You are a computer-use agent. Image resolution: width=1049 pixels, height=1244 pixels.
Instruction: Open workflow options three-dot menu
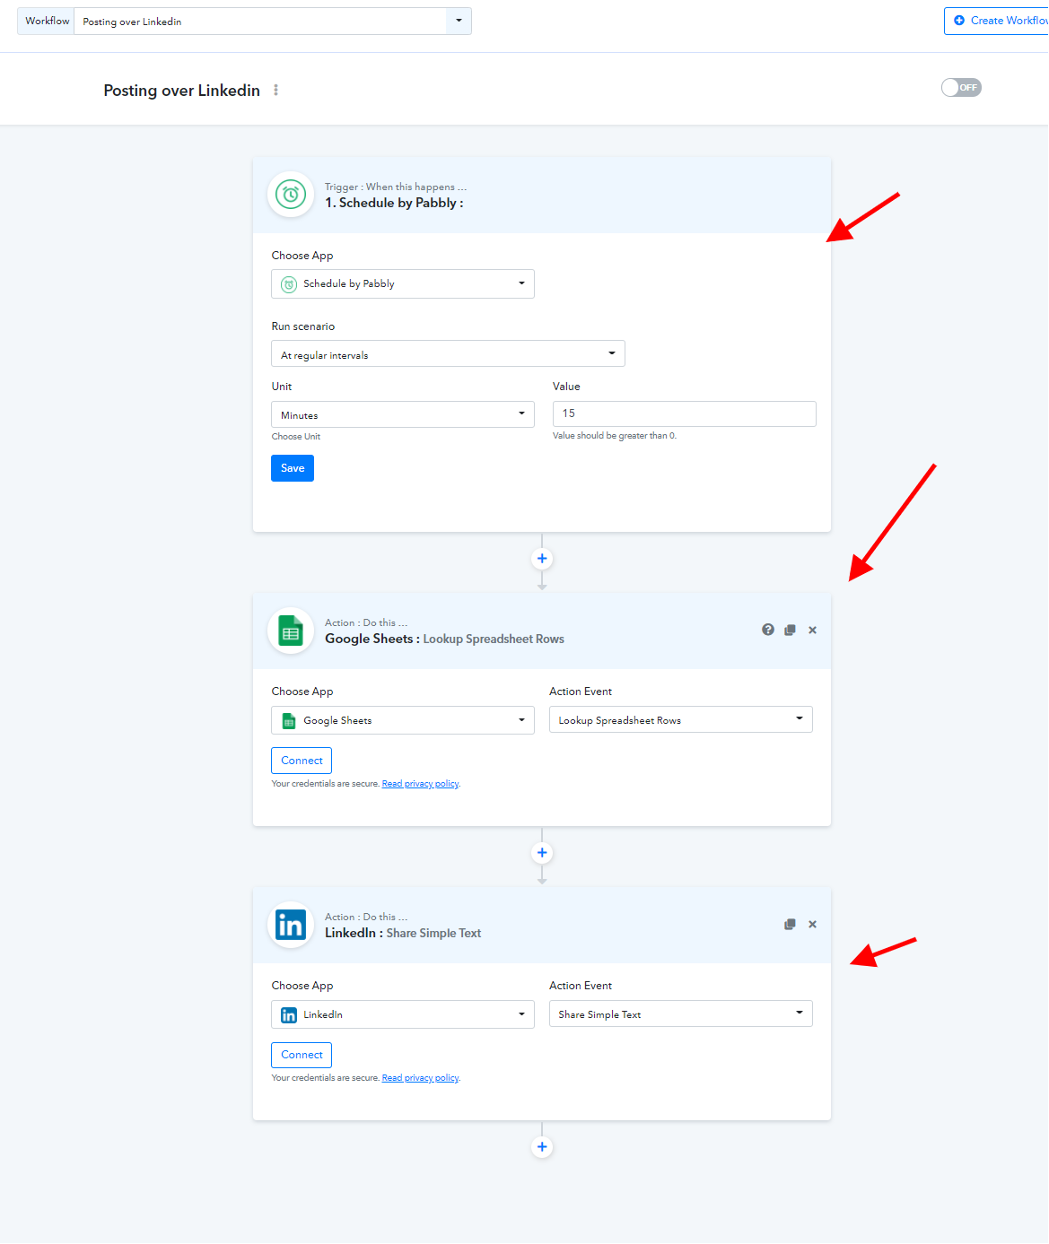click(275, 90)
